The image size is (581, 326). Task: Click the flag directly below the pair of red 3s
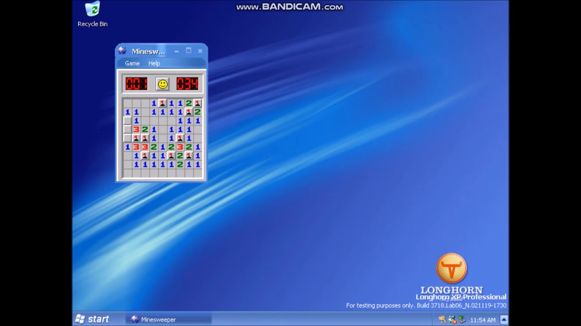coord(145,156)
